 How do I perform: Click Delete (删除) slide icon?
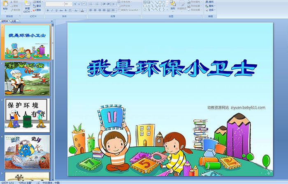click(x=34, y=10)
